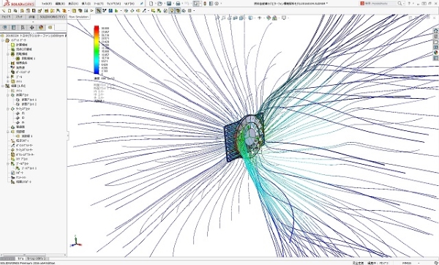Open Appearances color ball in right task pane
Screen dimensions: 439x265
coord(435,53)
